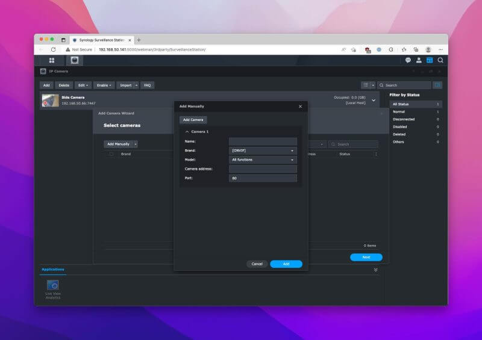Open the Add Manually split-button arrow
The width and height of the screenshot is (482, 340).
[136, 144]
